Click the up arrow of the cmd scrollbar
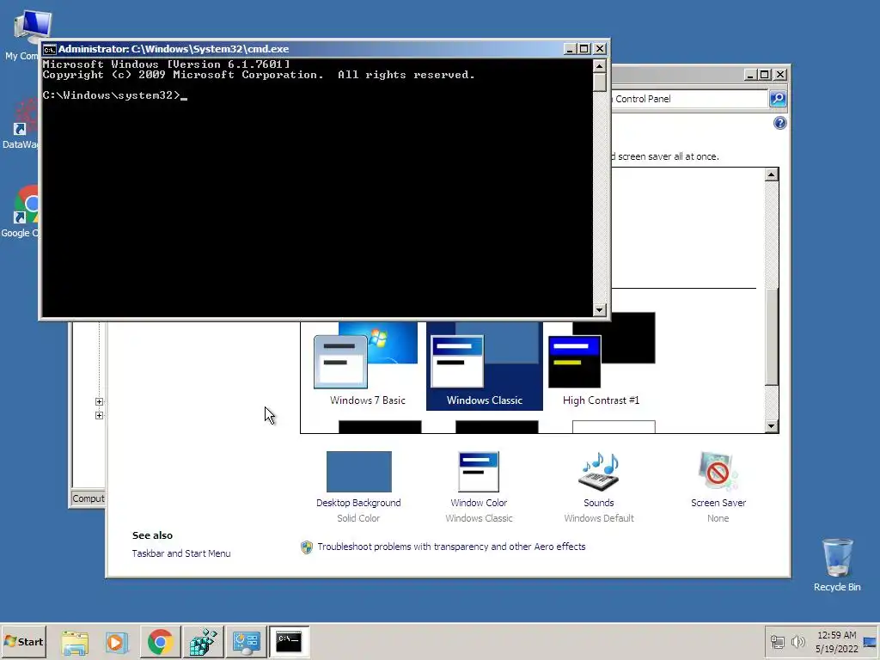 coord(599,65)
